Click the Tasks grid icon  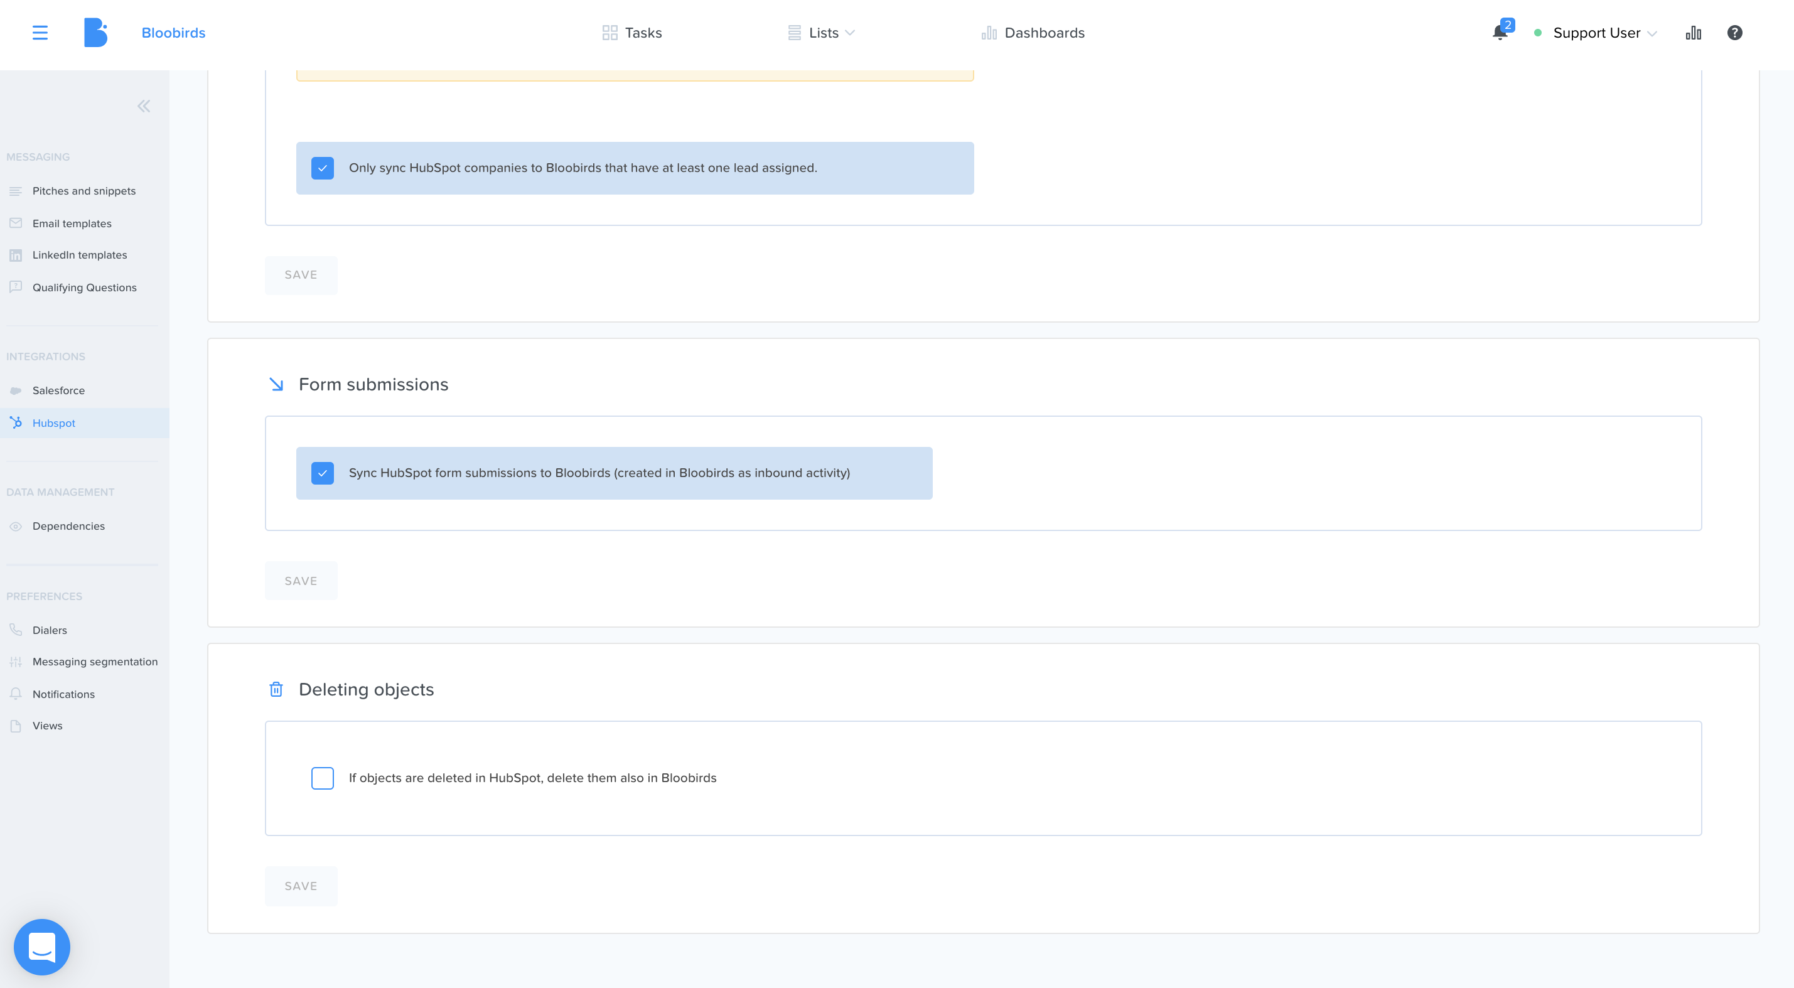[x=610, y=33]
